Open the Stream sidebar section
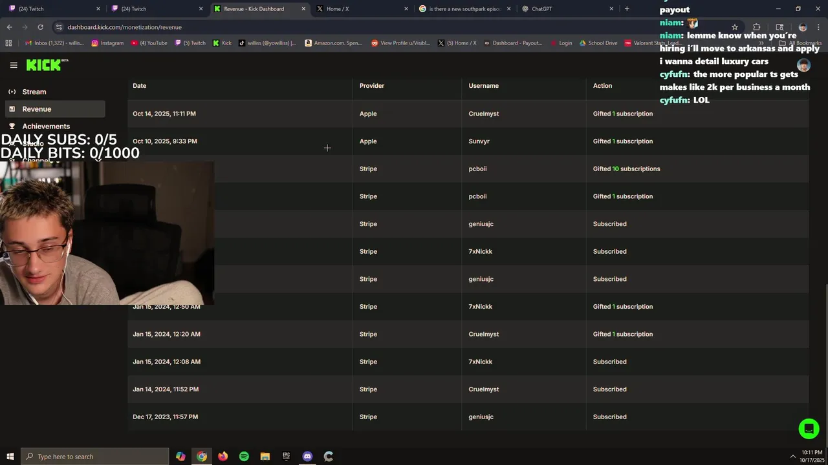 [34, 92]
